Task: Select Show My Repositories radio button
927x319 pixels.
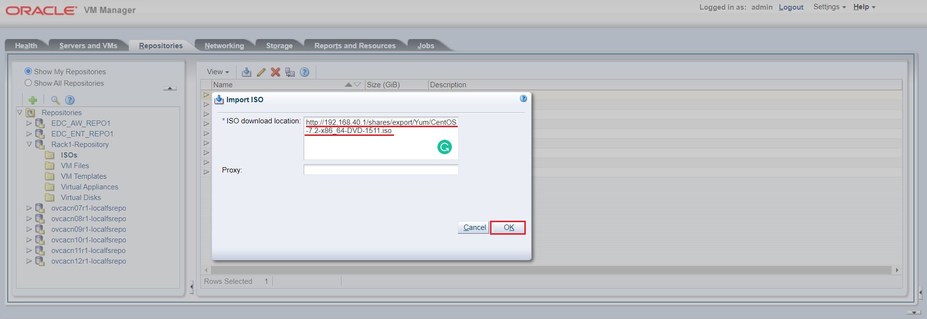Action: [x=28, y=71]
